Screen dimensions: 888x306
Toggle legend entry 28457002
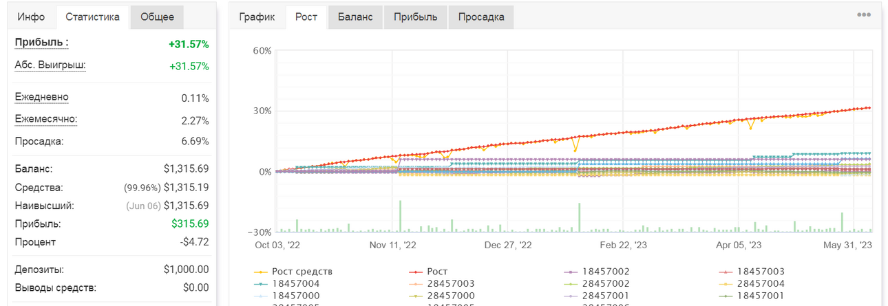click(596, 283)
